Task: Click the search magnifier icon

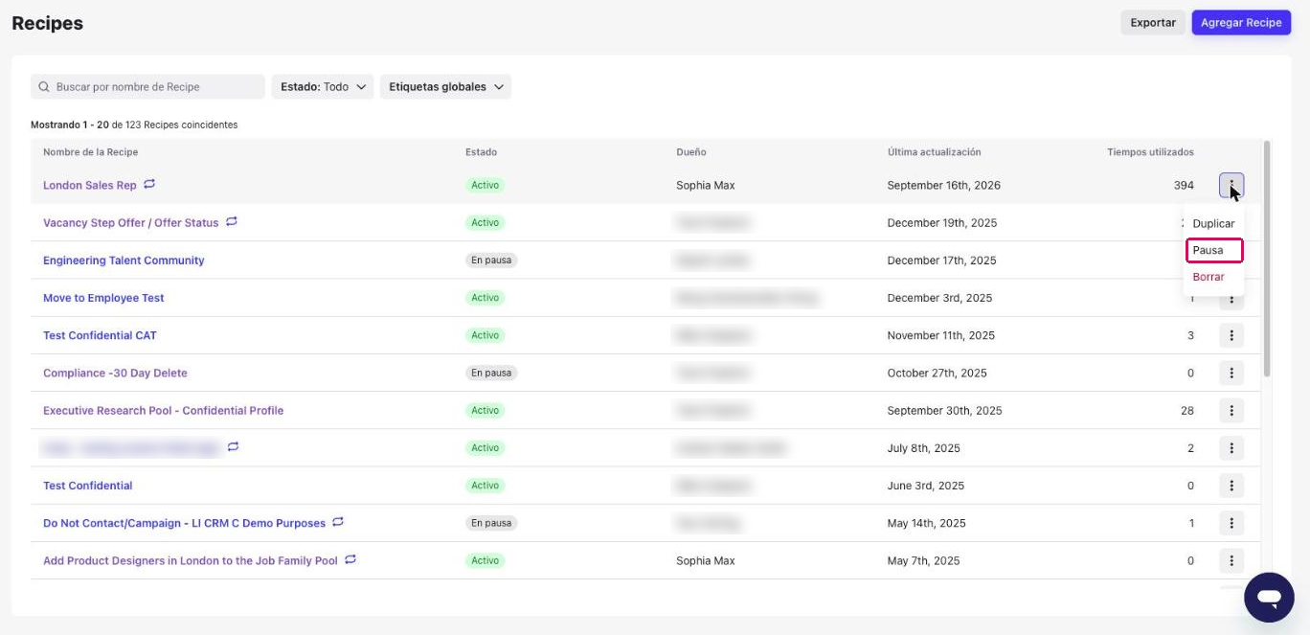Action: 44,87
